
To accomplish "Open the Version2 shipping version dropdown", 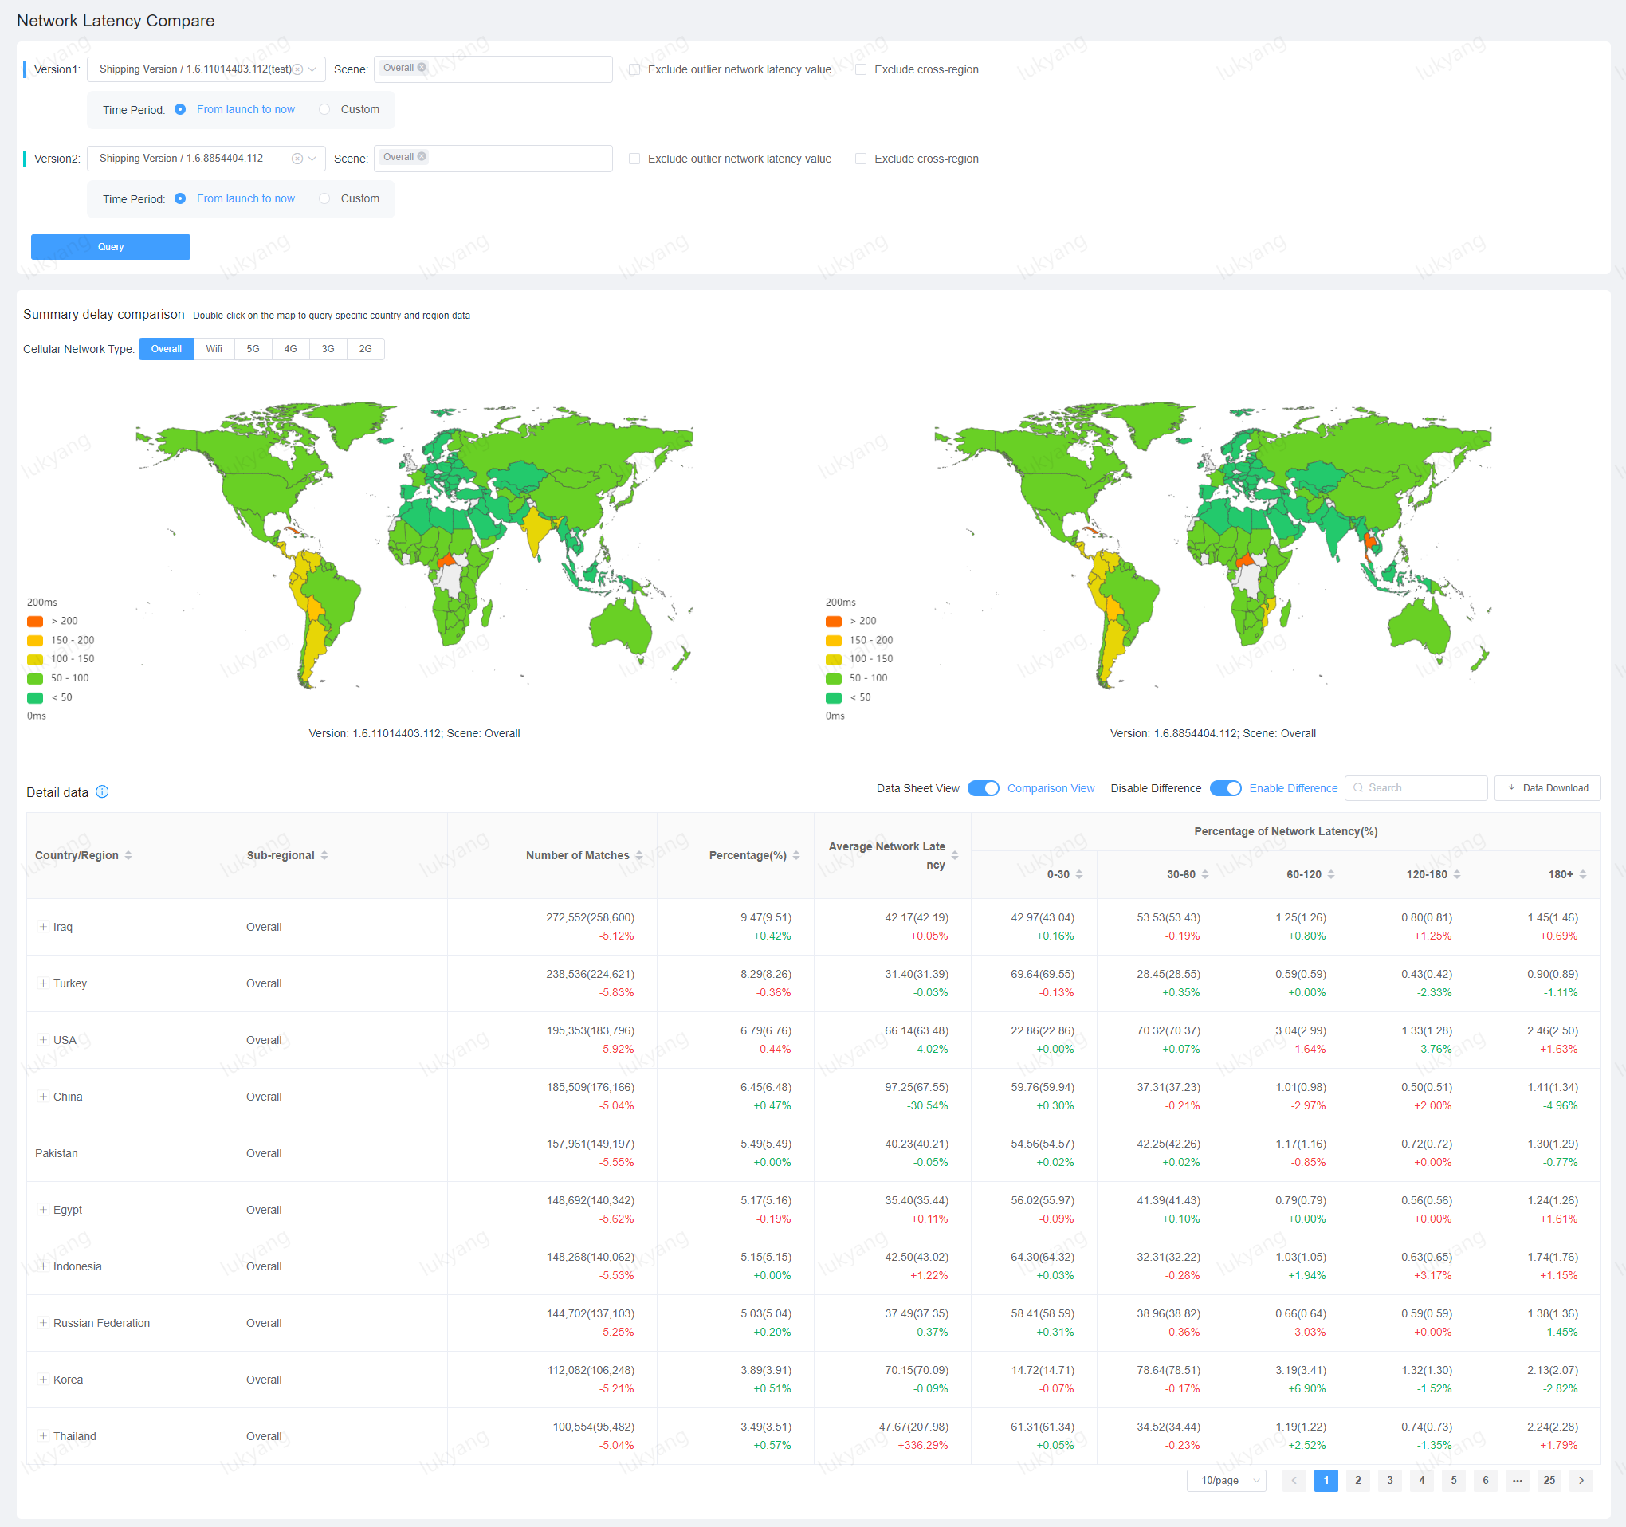I will [312, 158].
